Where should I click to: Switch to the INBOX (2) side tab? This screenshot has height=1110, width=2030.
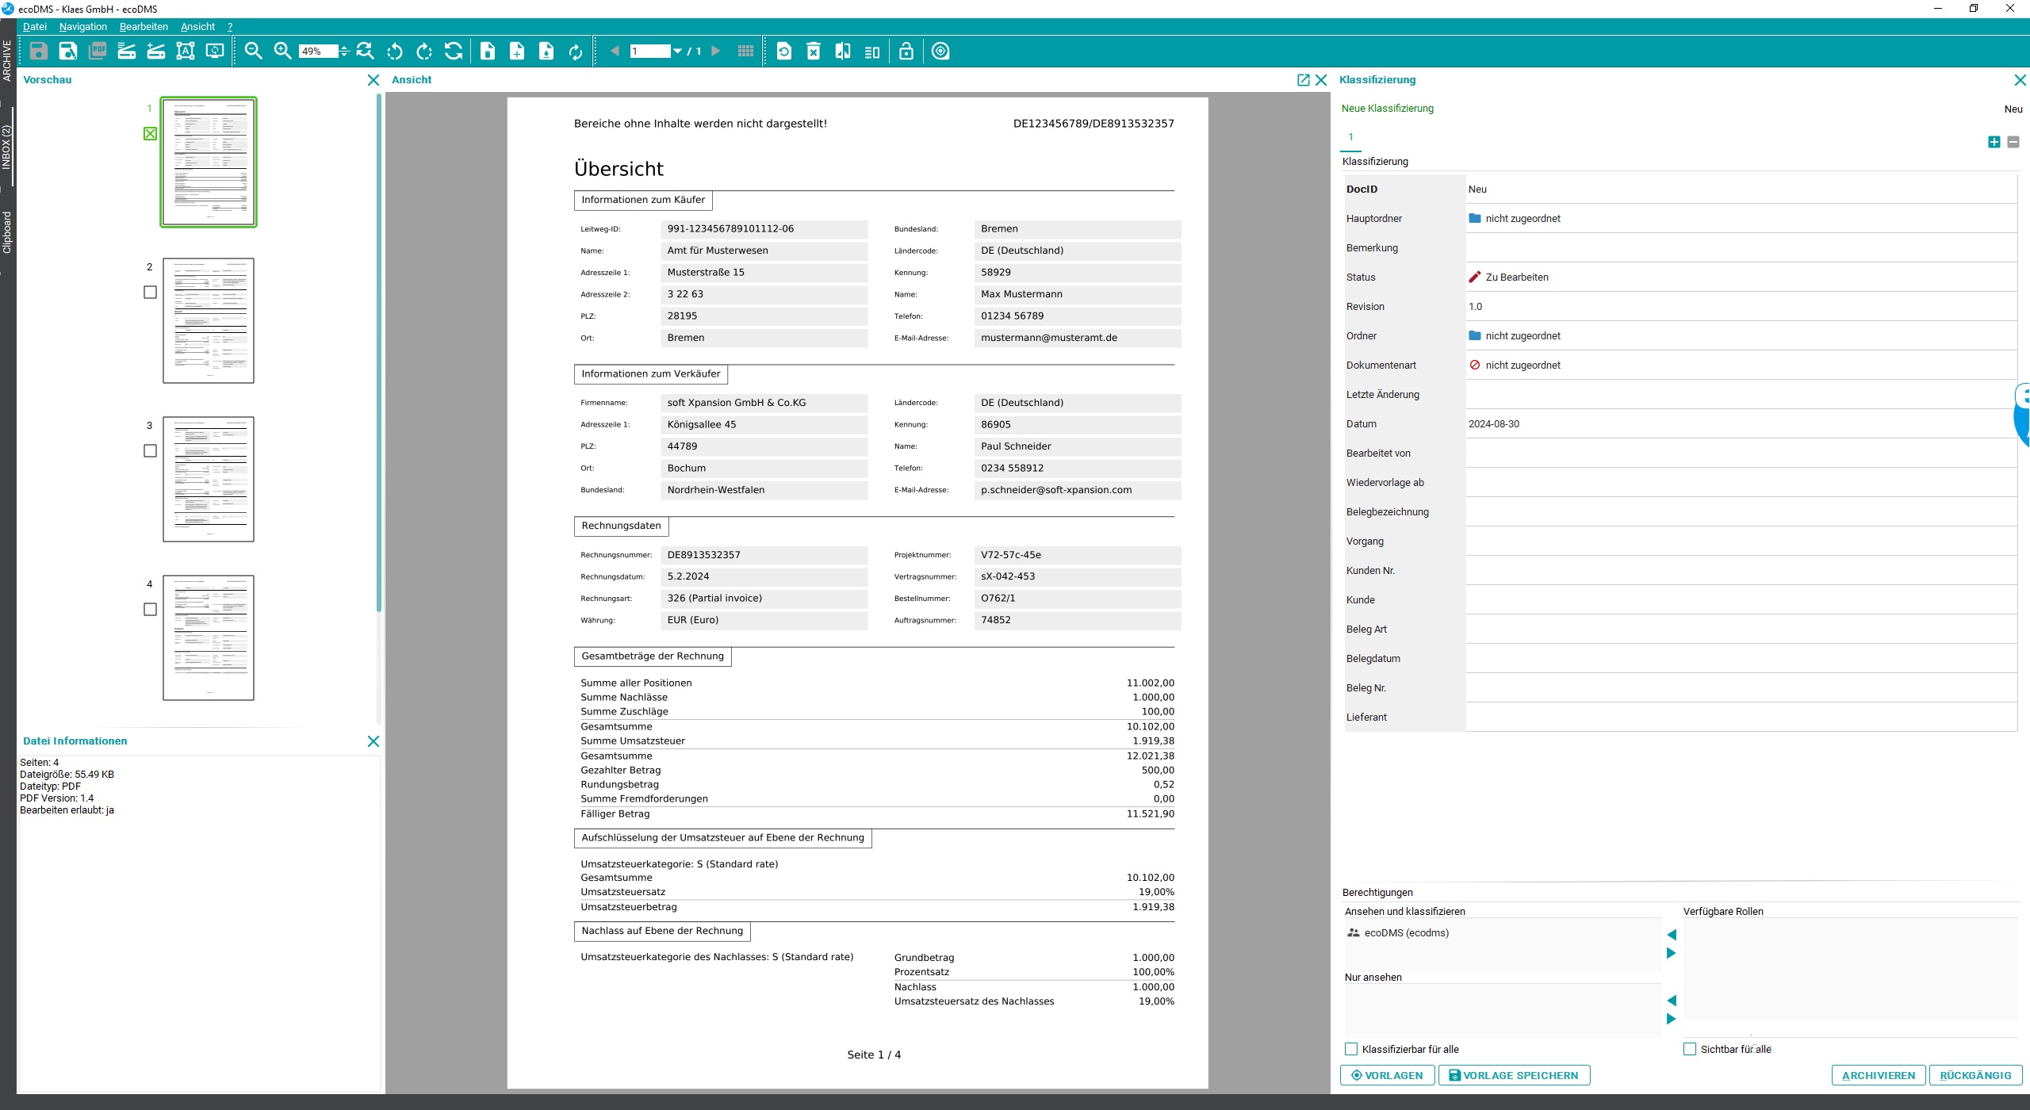pos(7,147)
